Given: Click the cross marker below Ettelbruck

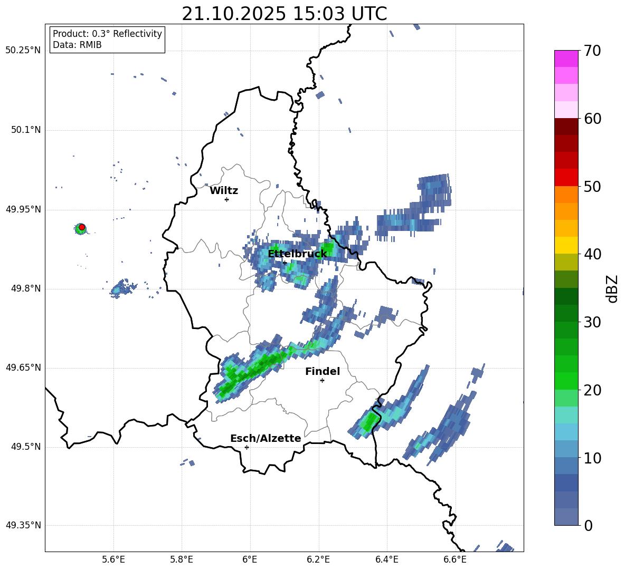Looking at the screenshot, I should [285, 263].
